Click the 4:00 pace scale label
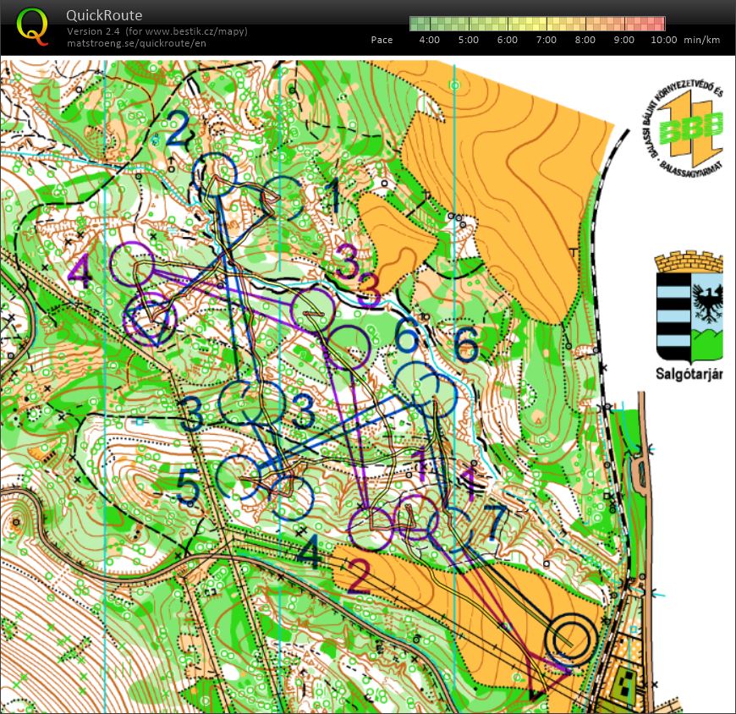 pos(429,40)
